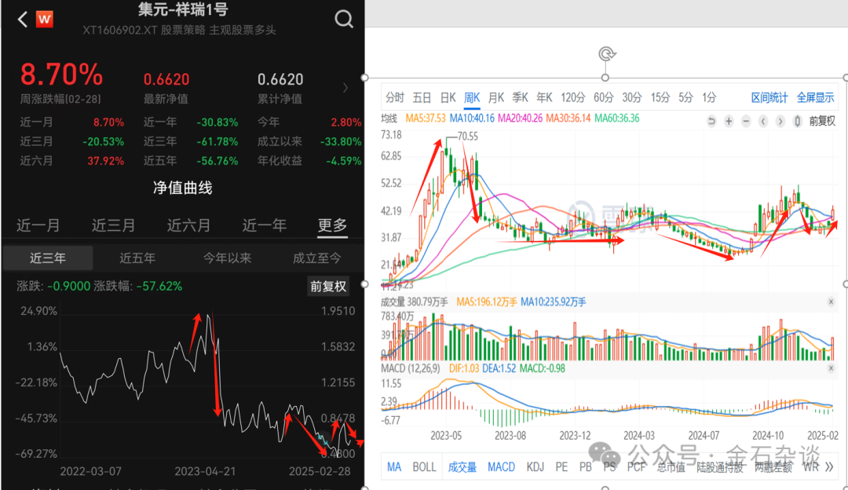Choose the 今年以来 sub-range button
This screenshot has height=490, width=848.
click(227, 258)
